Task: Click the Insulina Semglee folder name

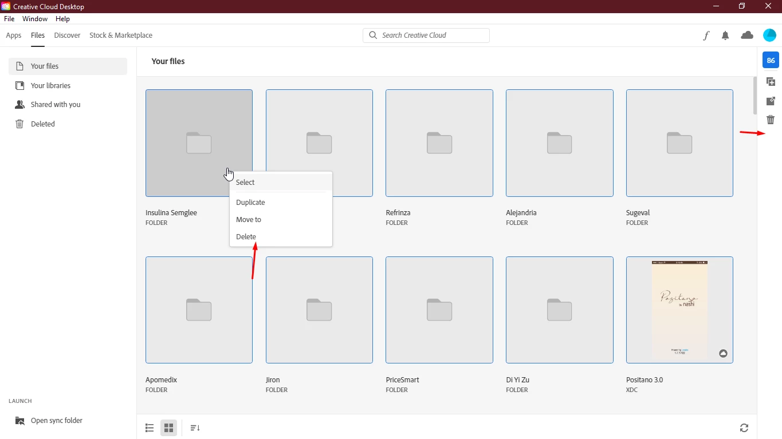Action: pos(171,213)
